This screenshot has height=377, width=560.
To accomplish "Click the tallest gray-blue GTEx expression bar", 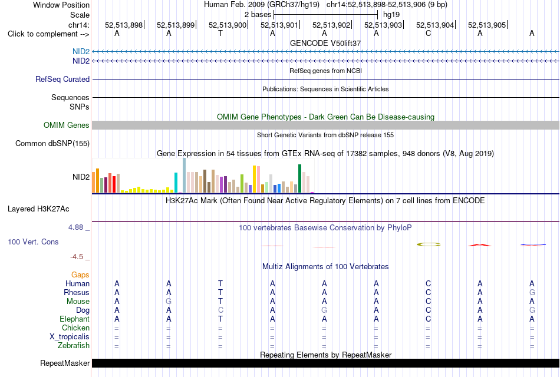I will coord(185,176).
